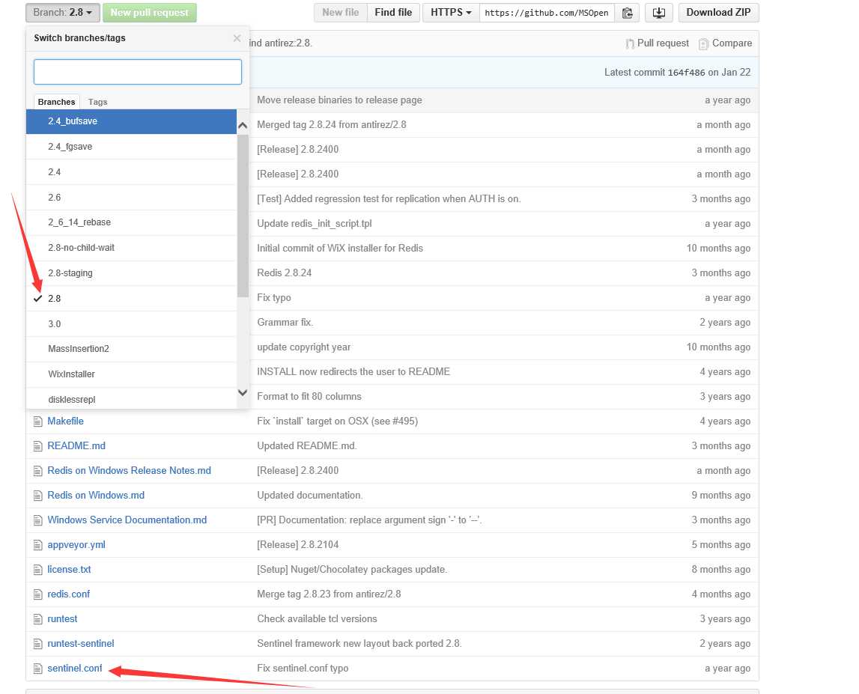The width and height of the screenshot is (859, 694).
Task: Click the Compare link with its icon
Action: (726, 43)
